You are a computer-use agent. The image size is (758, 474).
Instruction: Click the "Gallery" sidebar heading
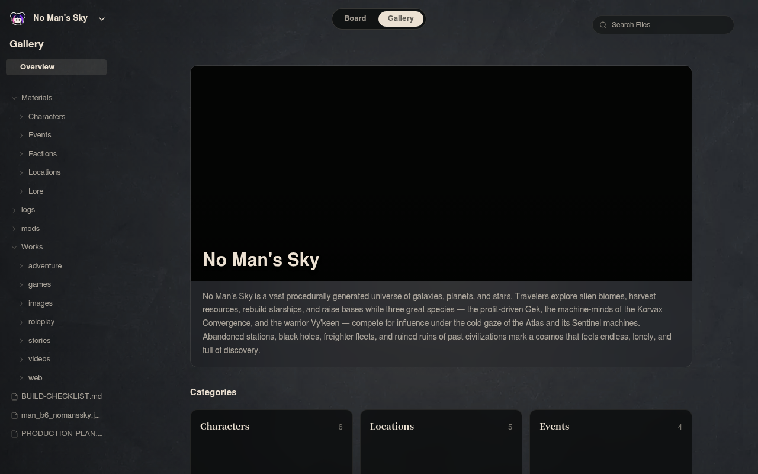coord(27,44)
